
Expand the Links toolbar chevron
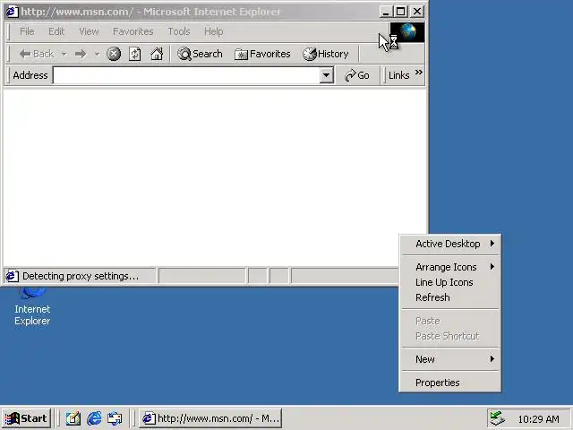coord(419,72)
